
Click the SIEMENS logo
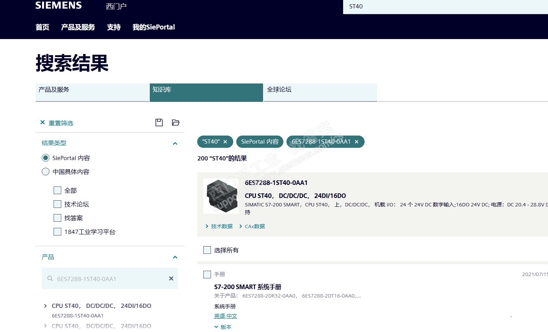pos(59,5)
